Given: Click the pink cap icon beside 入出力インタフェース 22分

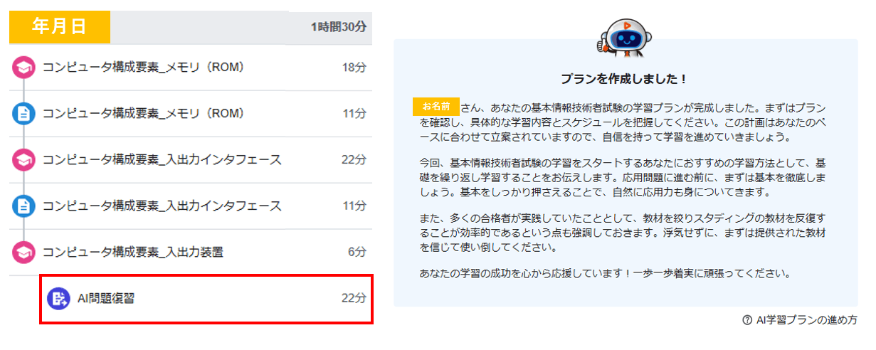Looking at the screenshot, I should pos(23,160).
